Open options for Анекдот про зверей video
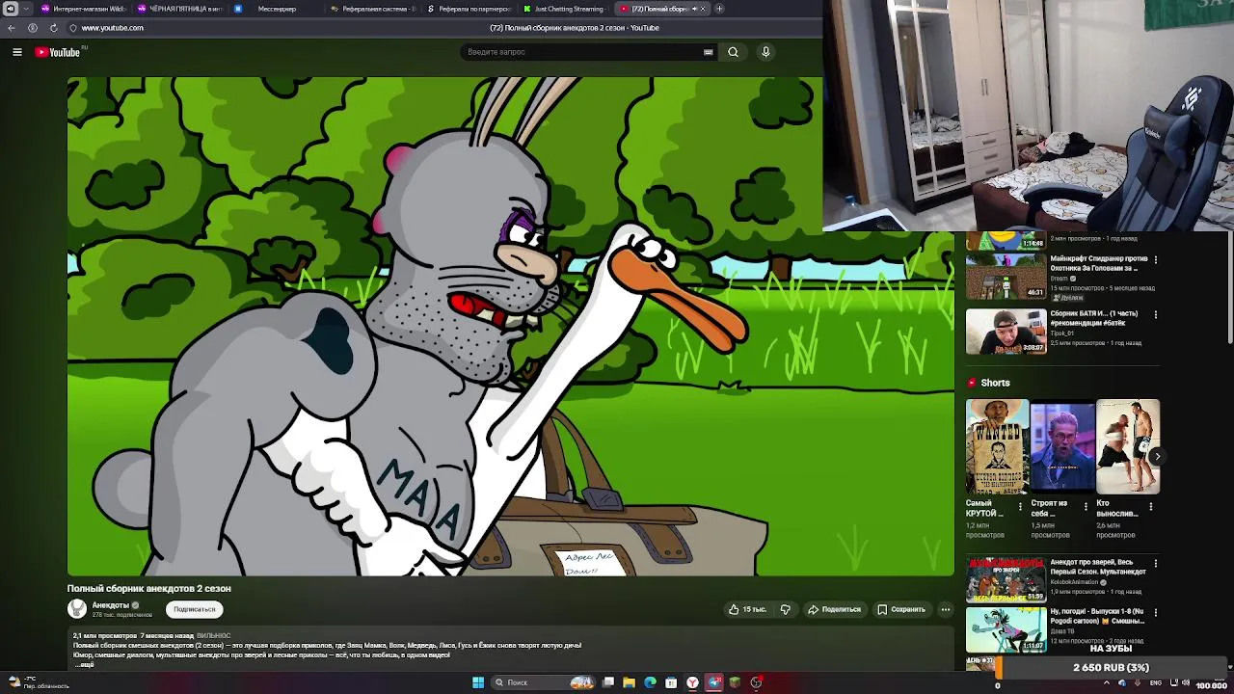 pyautogui.click(x=1156, y=563)
